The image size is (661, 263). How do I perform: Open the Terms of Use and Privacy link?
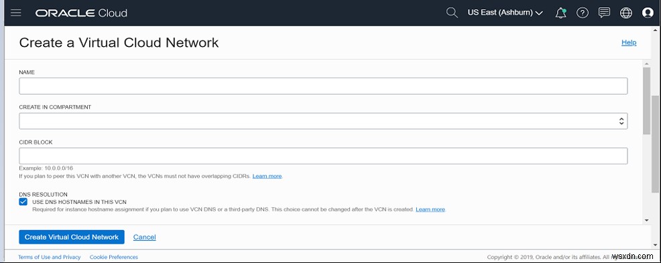point(50,257)
